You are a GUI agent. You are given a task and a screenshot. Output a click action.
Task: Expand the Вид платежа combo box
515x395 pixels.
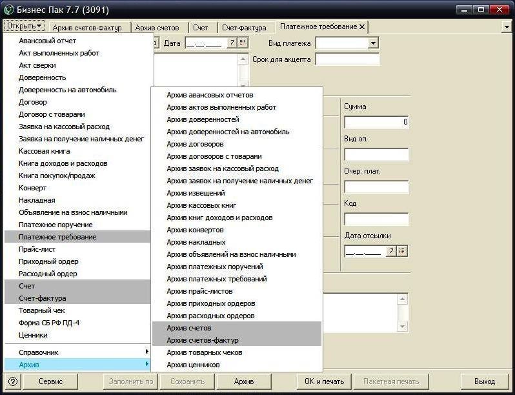tap(373, 43)
